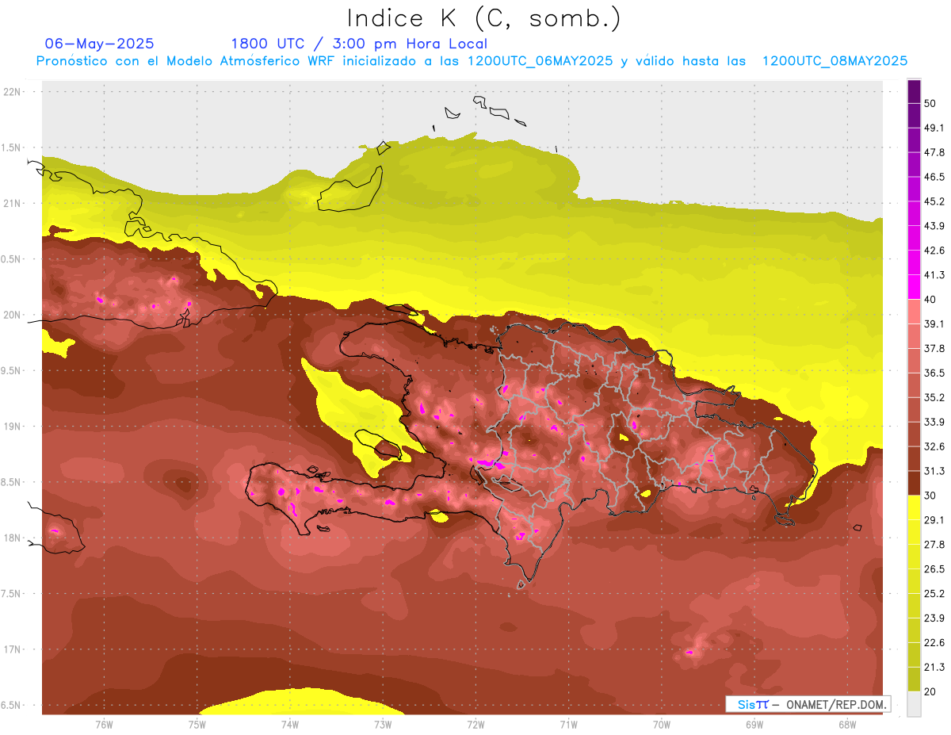Click the "68W" longitude label
This screenshot has width=951, height=735.
(x=847, y=724)
